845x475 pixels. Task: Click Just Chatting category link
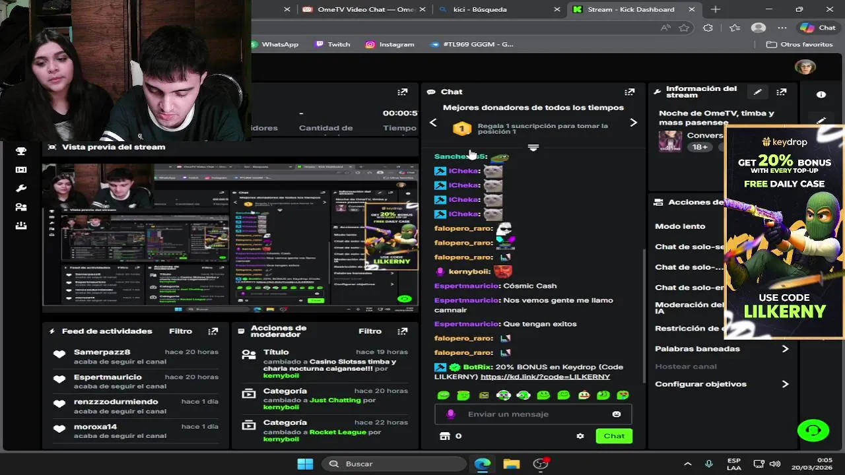pyautogui.click(x=335, y=400)
